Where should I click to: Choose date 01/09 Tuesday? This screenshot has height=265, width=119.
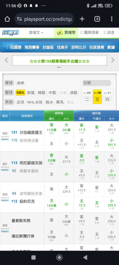[x=87, y=97]
